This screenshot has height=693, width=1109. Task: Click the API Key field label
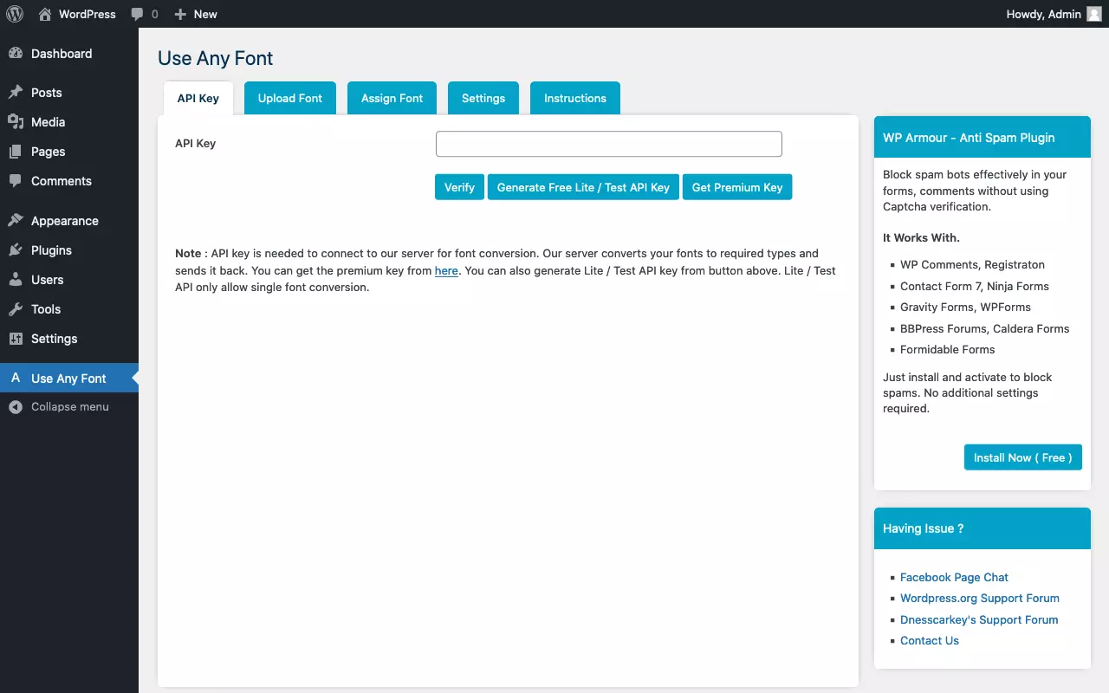tap(196, 144)
